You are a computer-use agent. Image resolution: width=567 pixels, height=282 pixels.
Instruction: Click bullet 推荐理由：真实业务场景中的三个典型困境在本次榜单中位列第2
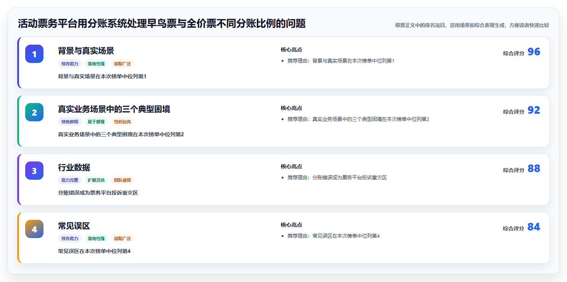(358, 119)
